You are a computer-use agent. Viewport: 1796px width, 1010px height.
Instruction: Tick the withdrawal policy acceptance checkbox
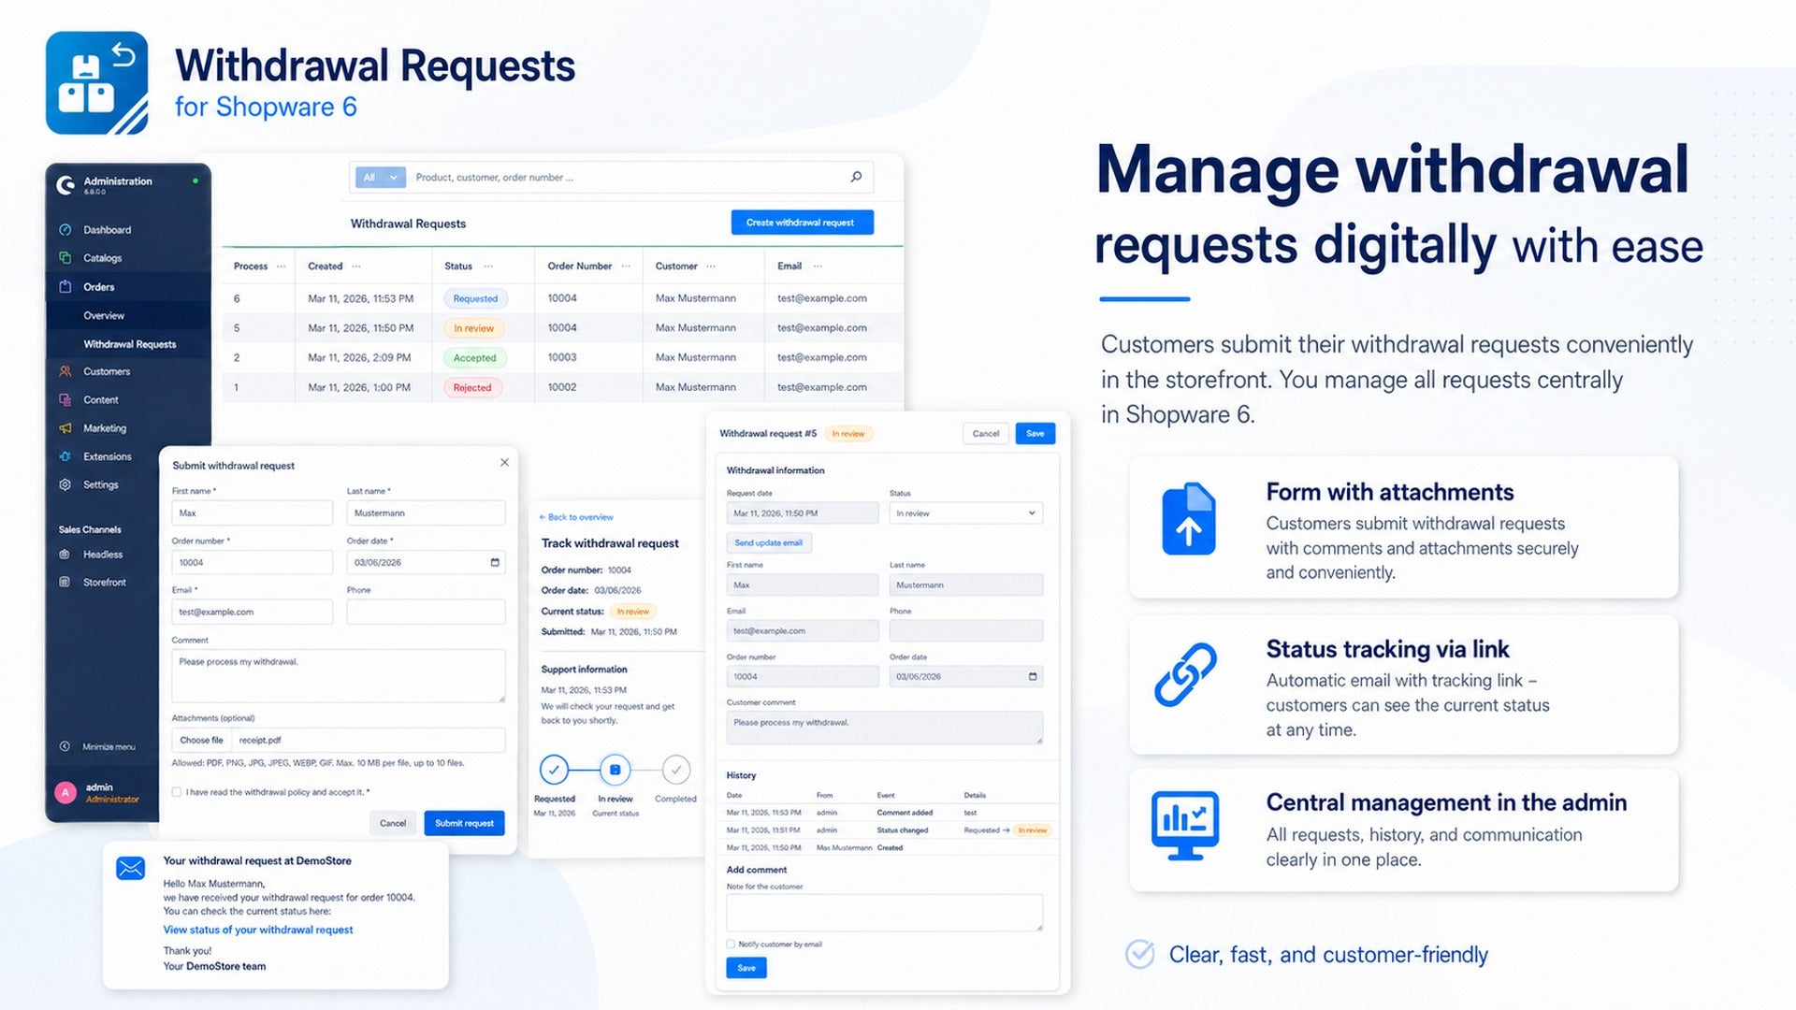(177, 792)
